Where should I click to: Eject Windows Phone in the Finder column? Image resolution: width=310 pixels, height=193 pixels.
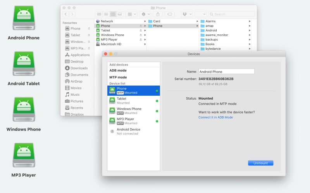pos(141,35)
